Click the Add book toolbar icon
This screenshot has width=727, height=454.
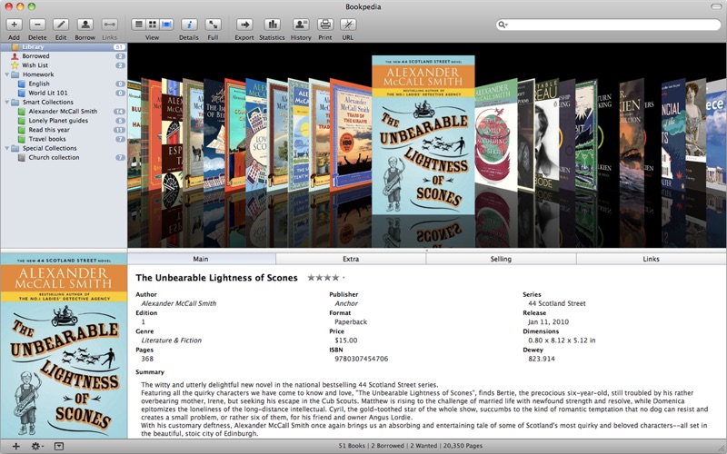(x=14, y=25)
